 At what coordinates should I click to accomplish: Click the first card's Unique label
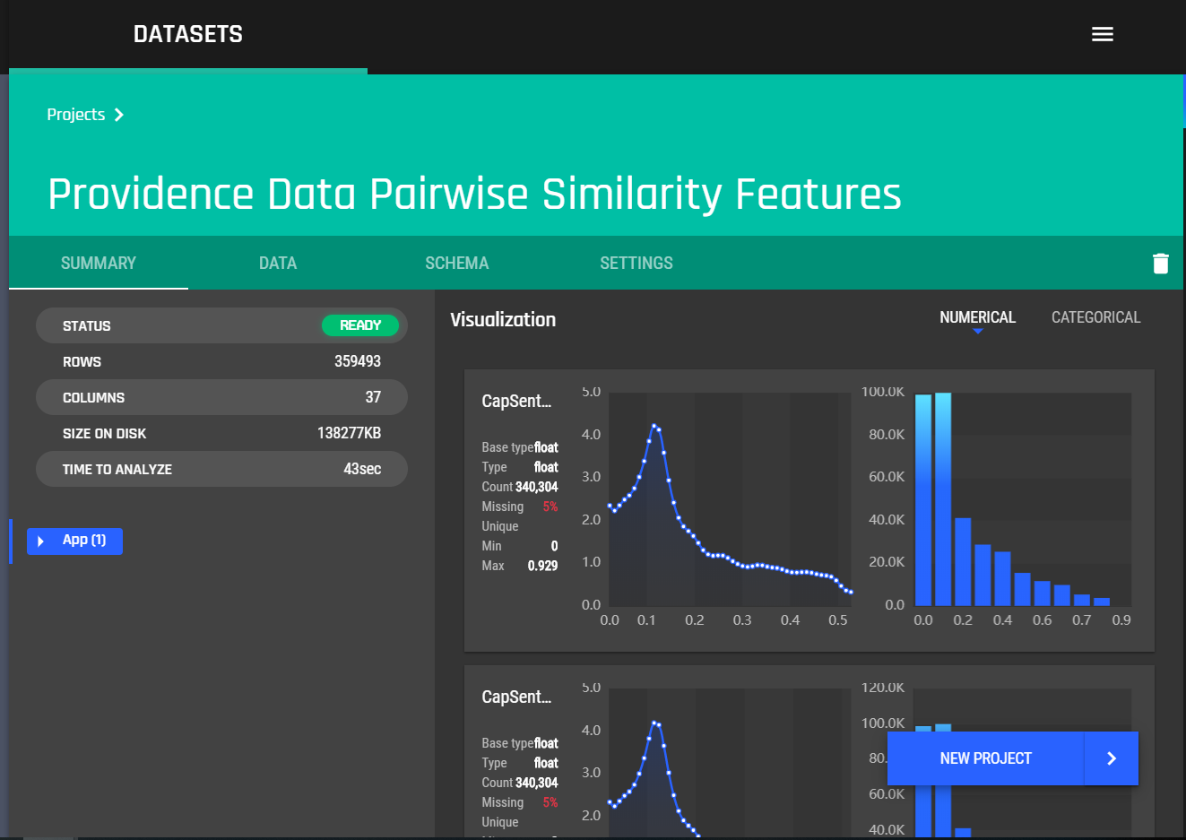click(x=500, y=526)
